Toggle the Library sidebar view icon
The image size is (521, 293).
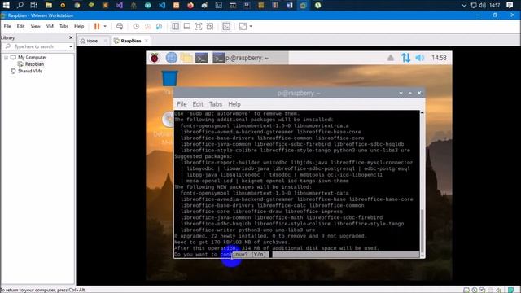pos(175,26)
